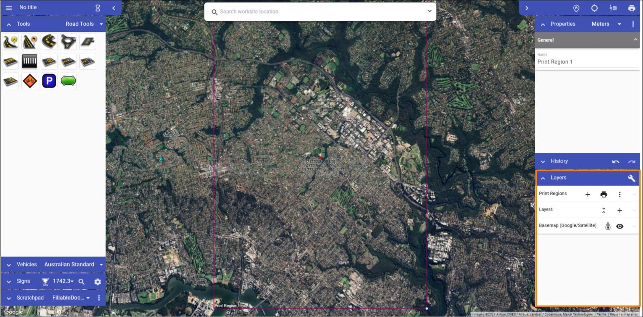The height and width of the screenshot is (317, 643).
Task: Select the road tool right of roundabout
Action: [x=88, y=42]
